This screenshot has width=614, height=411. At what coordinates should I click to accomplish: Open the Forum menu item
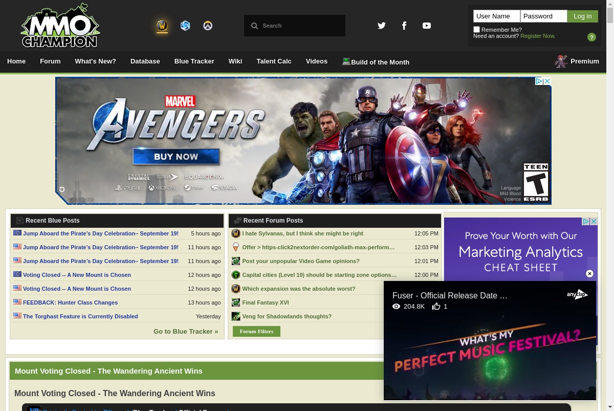[50, 61]
